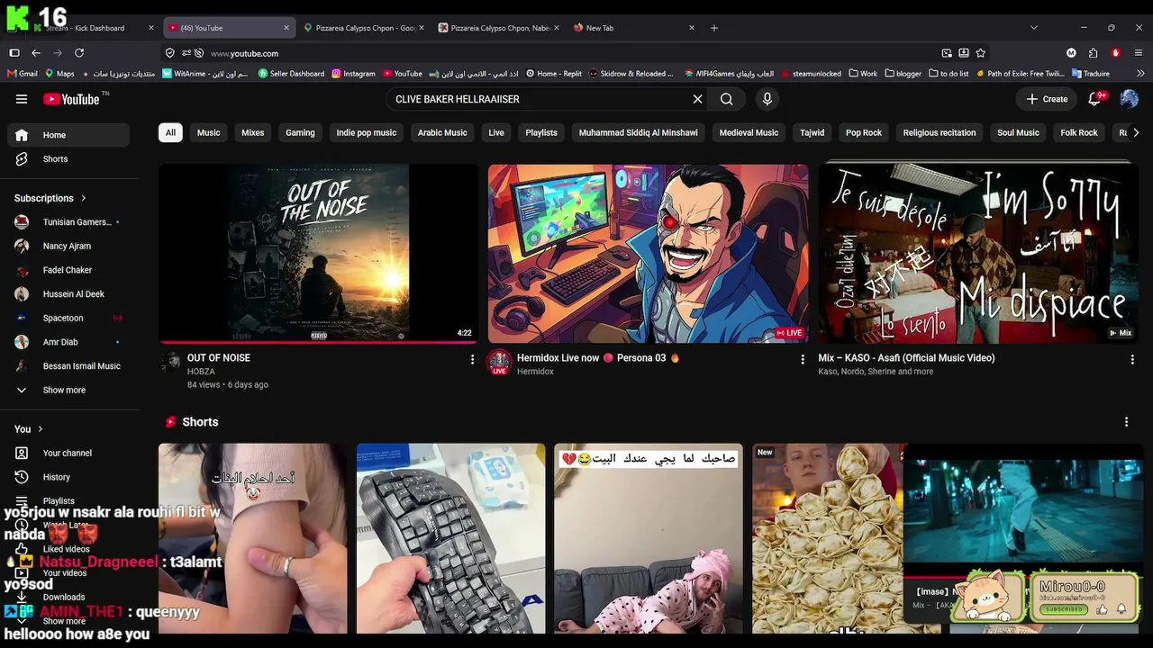Open the You section chevron
This screenshot has width=1153, height=648.
pyautogui.click(x=41, y=429)
